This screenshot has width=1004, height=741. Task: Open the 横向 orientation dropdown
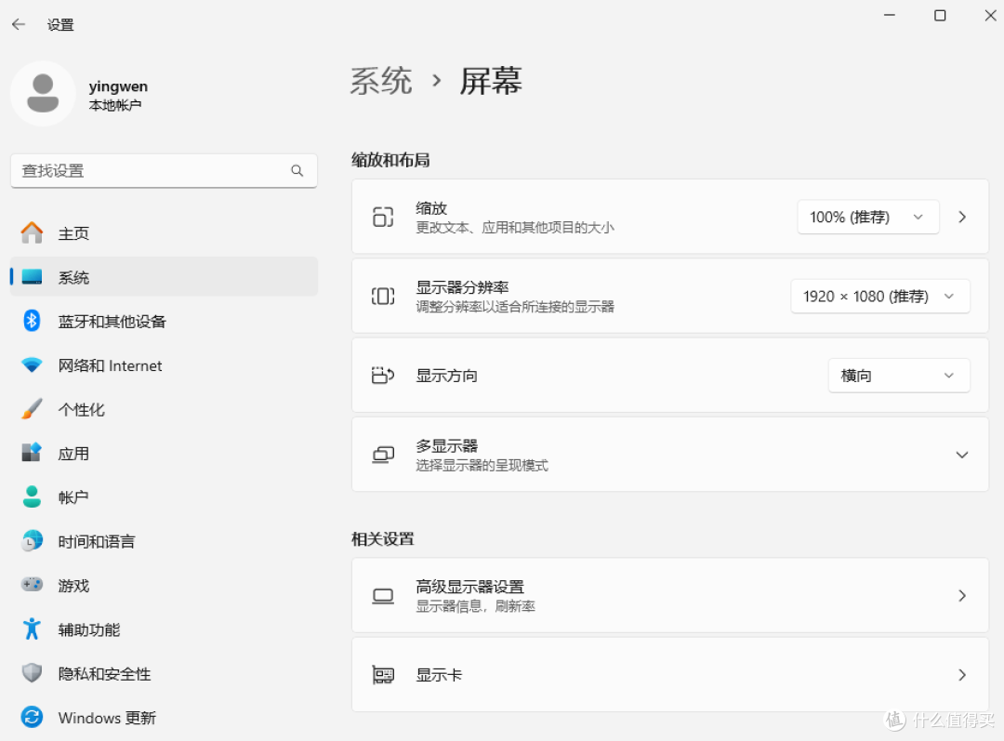pyautogui.click(x=898, y=376)
